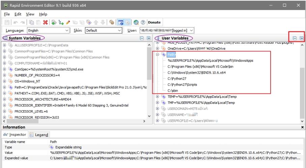Select the C:\sbin path value
306x168 pixels.
click(x=173, y=91)
